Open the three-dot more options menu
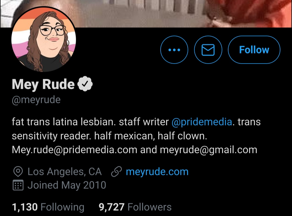This screenshot has height=216, width=292. [174, 50]
